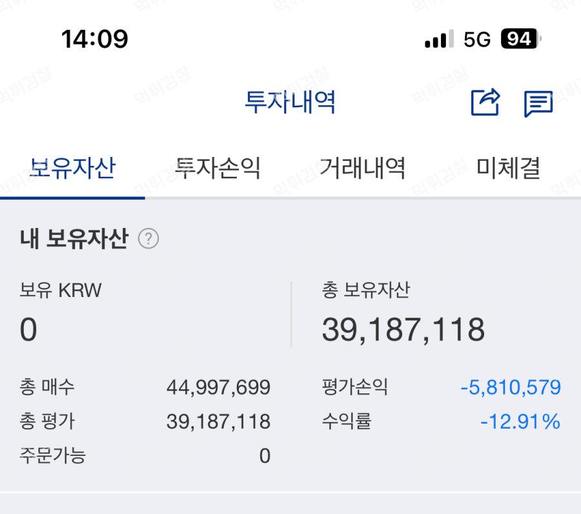
Task: Tap the 평가손익 value -5,810,579
Action: (510, 387)
